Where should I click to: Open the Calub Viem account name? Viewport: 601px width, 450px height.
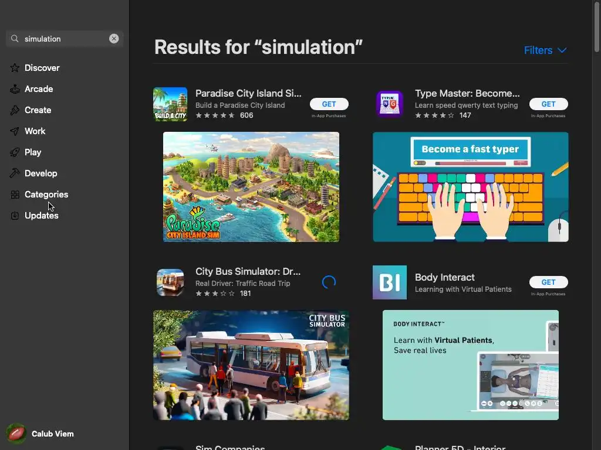(x=52, y=434)
